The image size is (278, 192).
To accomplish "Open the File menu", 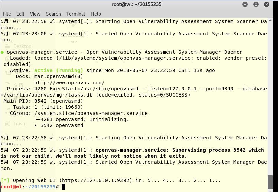I will pyautogui.click(x=7, y=14).
